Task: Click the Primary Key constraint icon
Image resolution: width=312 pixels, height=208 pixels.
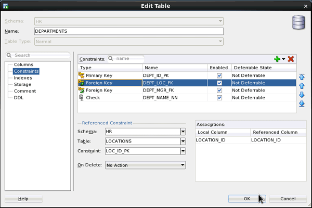Action: (x=82, y=75)
